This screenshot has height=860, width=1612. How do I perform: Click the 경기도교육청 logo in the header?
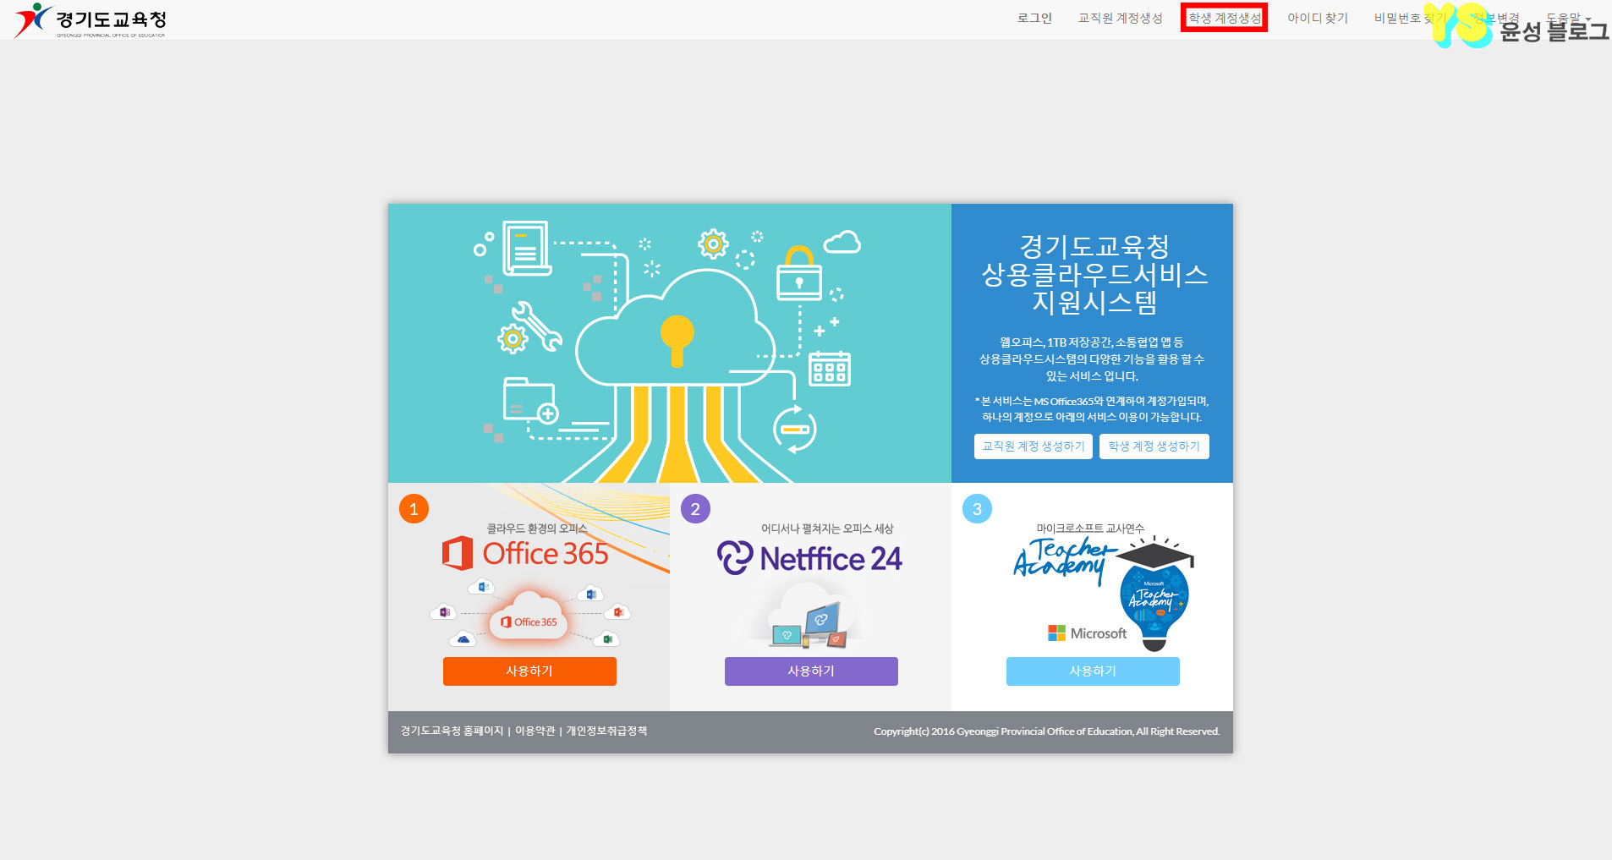90,20
